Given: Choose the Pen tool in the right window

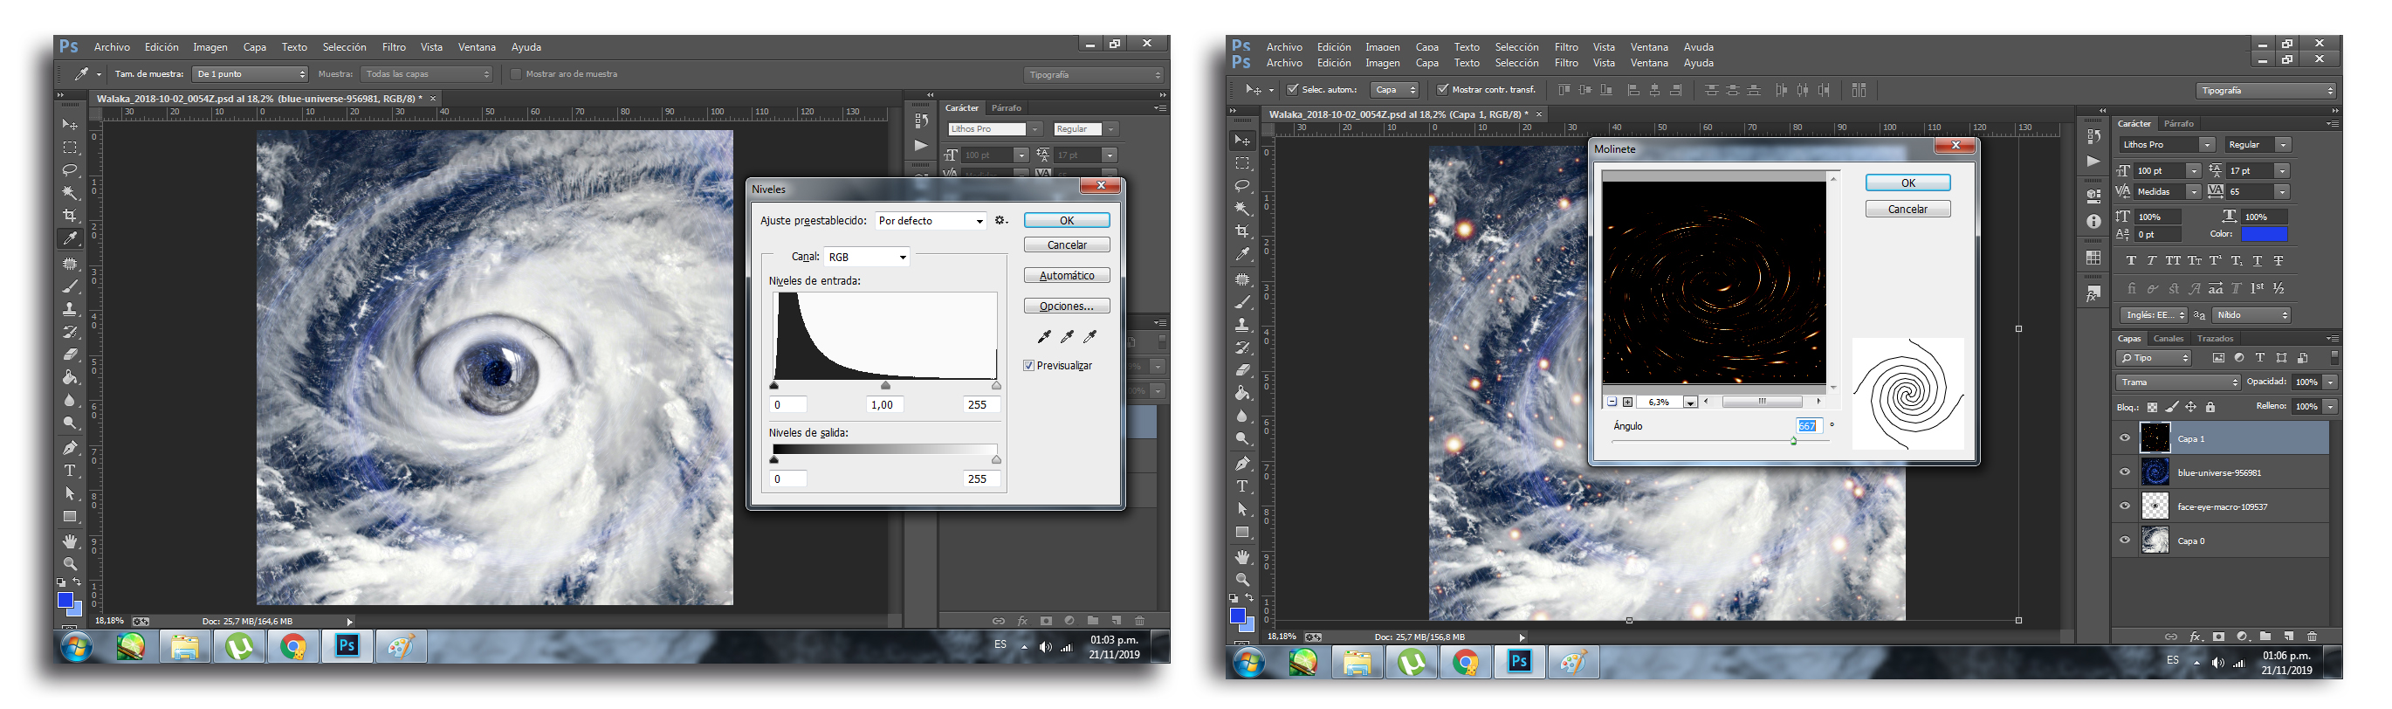Looking at the screenshot, I should click(x=1242, y=464).
